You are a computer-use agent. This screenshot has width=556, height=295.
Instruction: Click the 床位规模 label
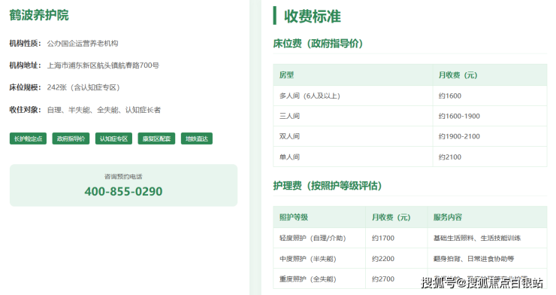coord(25,87)
